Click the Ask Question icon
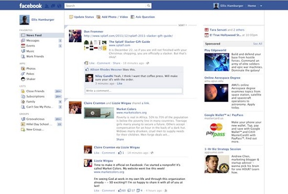Viewport: 288px width, 194px height. 132,17
